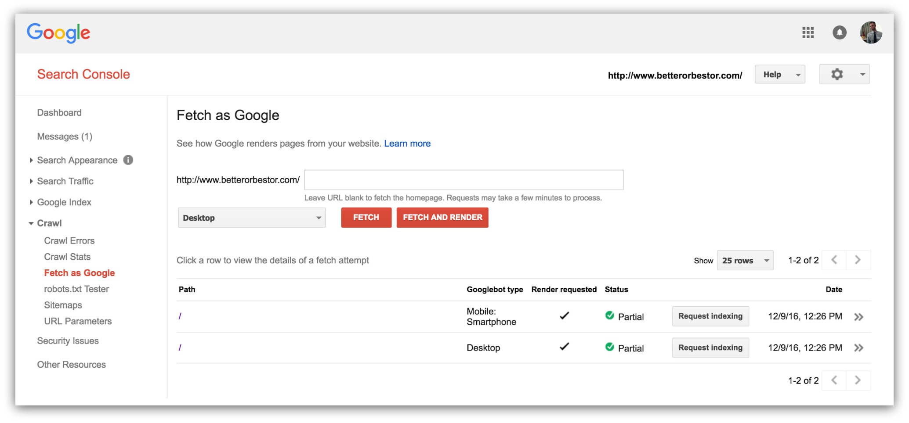Viewport: 909px width, 423px height.
Task: Open details arrow for Mobile Smartphone row
Action: [x=858, y=317]
